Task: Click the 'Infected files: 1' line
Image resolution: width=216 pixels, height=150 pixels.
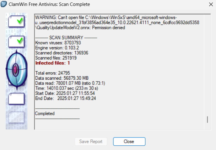Action: pyautogui.click(x=52, y=63)
